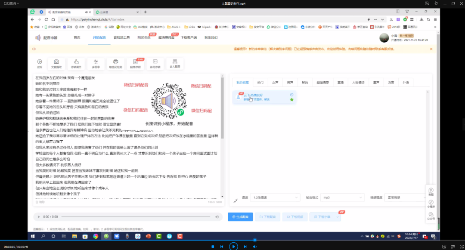Open the 音视频工具 menu
The image size is (465, 250).
click(x=121, y=37)
